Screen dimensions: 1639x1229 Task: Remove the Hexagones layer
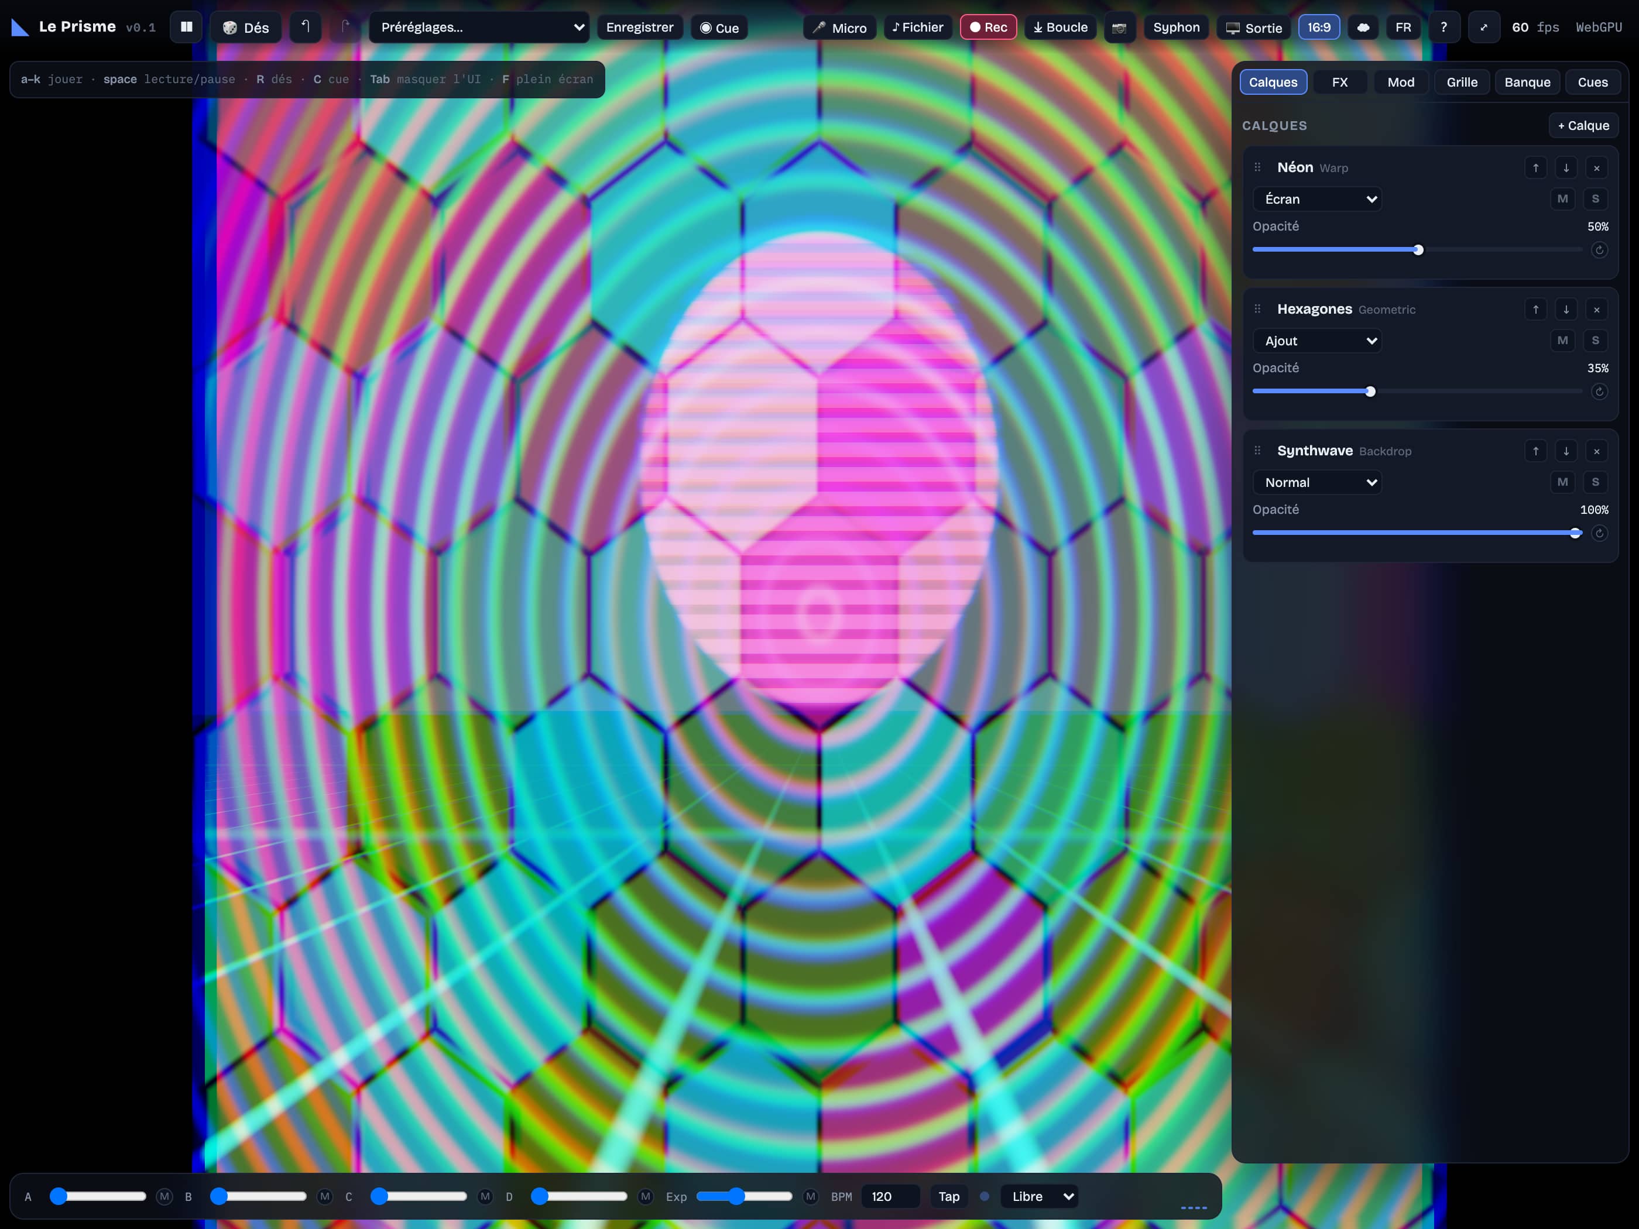tap(1597, 310)
